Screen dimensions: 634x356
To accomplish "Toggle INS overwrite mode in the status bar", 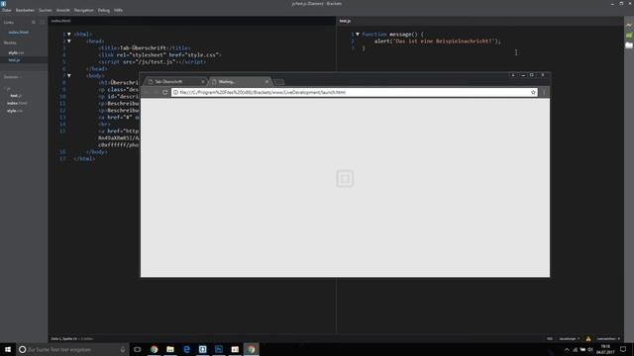I will (550, 338).
